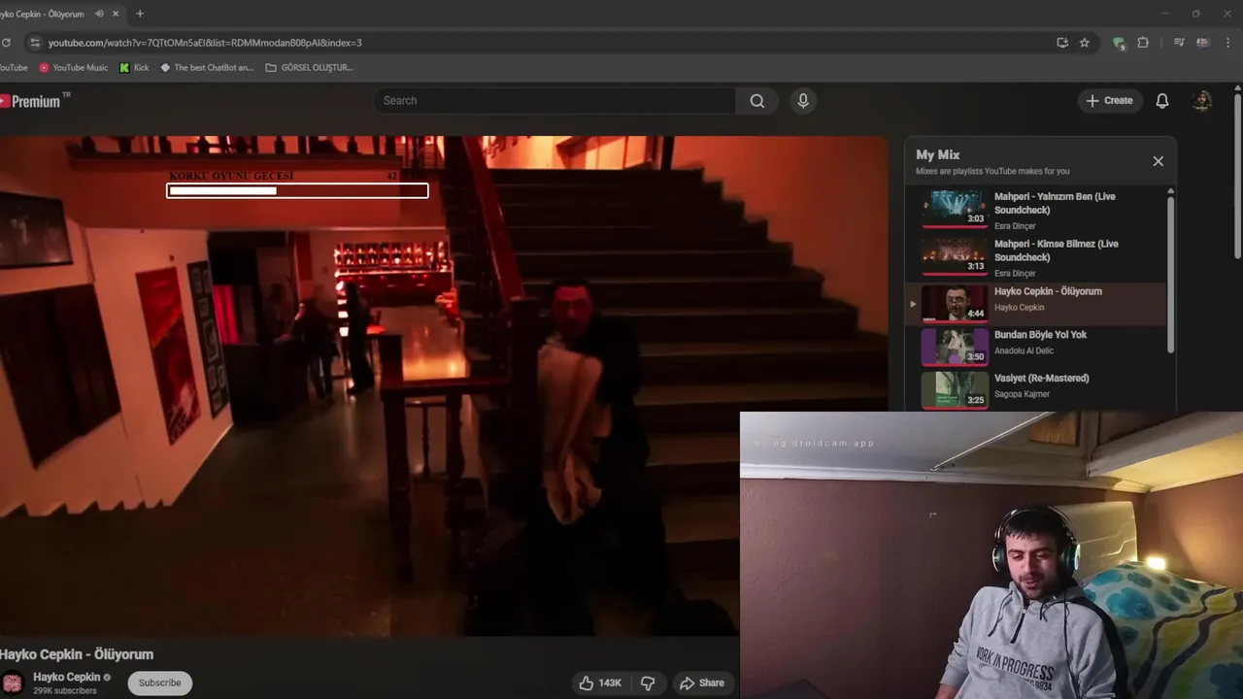Click the search magnifier button
This screenshot has width=1243, height=699.
757,101
